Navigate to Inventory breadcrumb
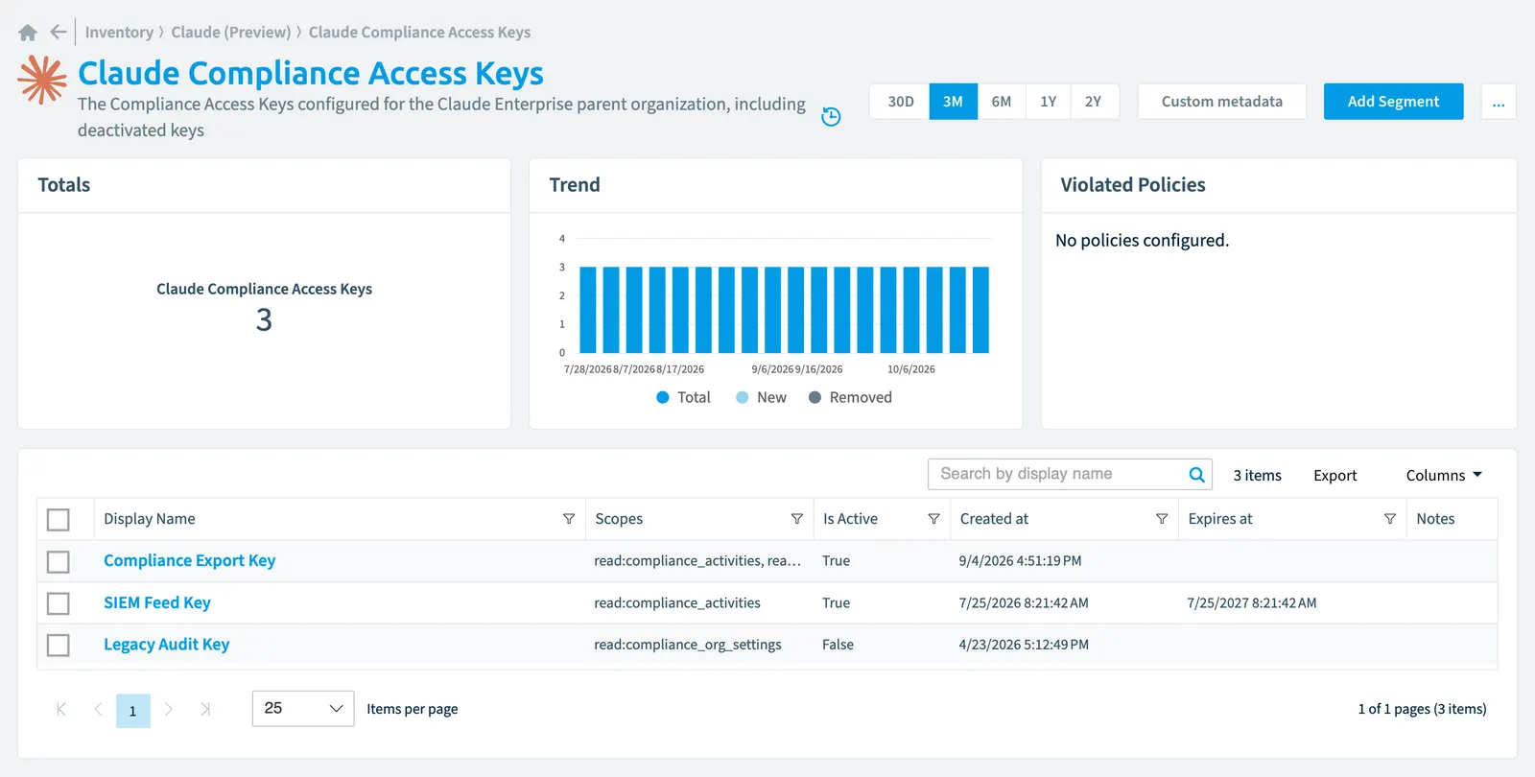1535x777 pixels. coord(119,33)
